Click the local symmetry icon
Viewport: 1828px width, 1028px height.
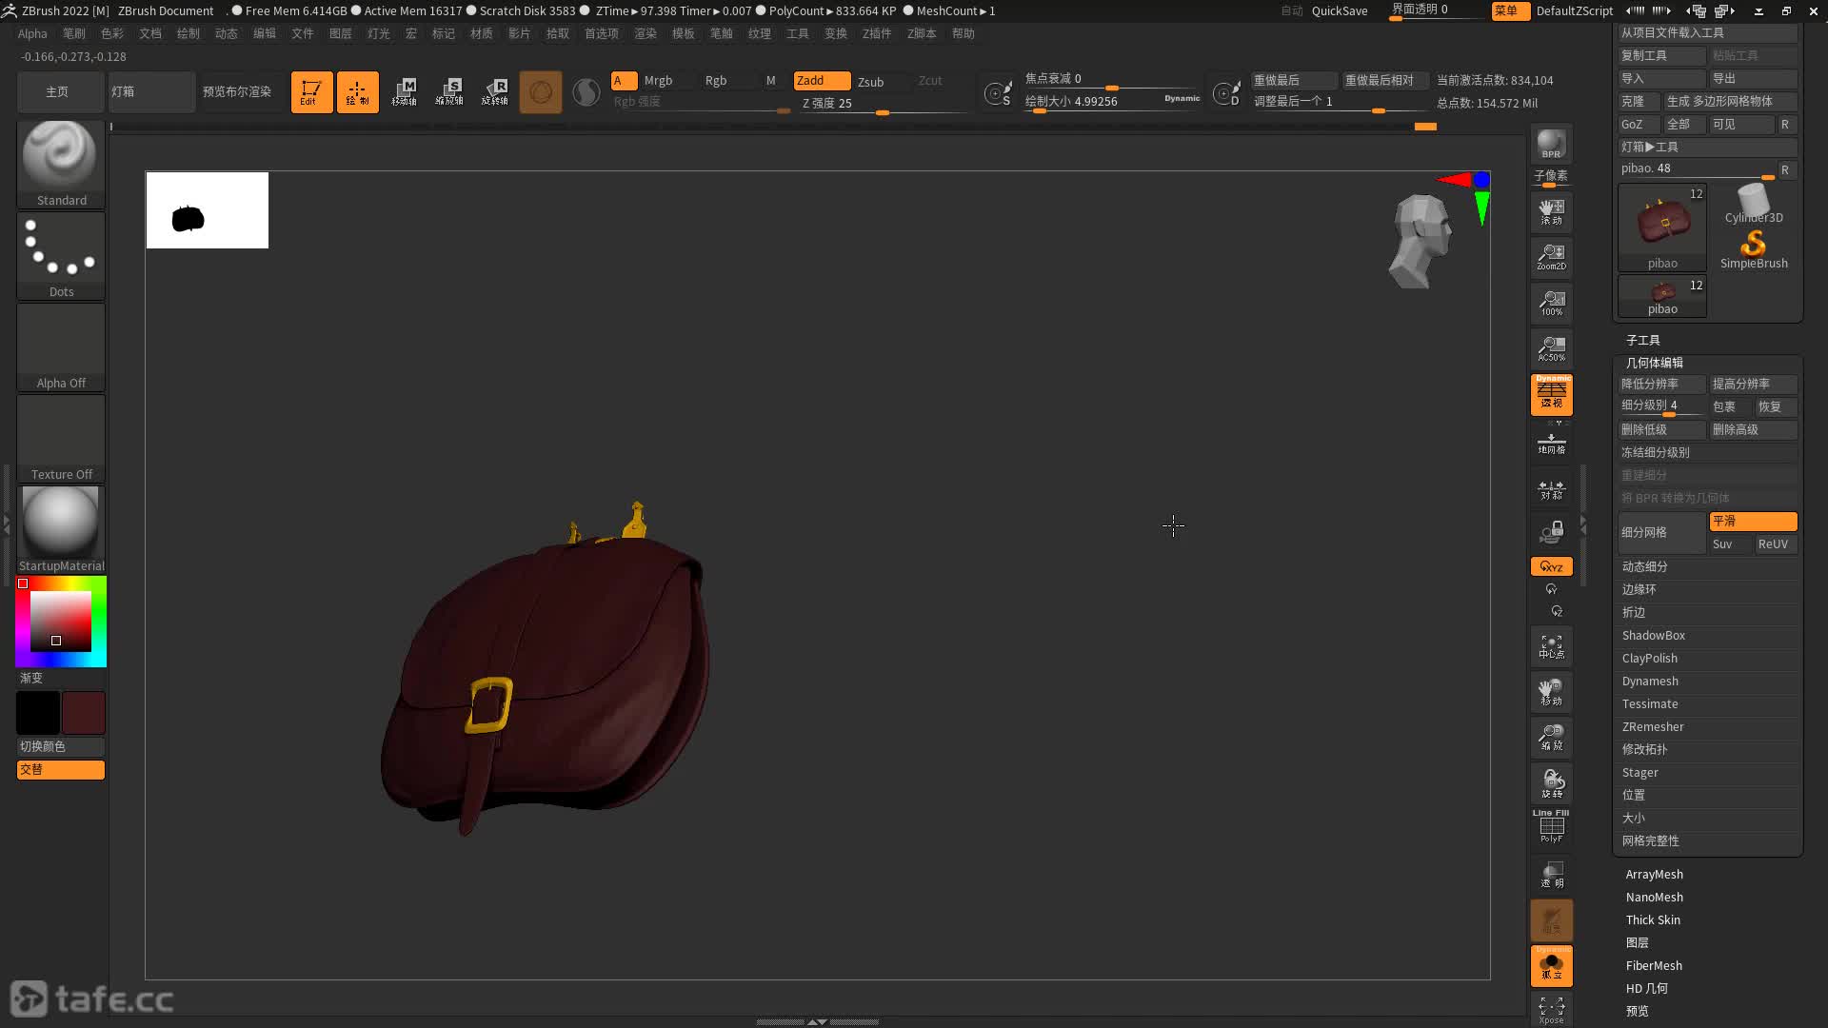pos(1551,489)
